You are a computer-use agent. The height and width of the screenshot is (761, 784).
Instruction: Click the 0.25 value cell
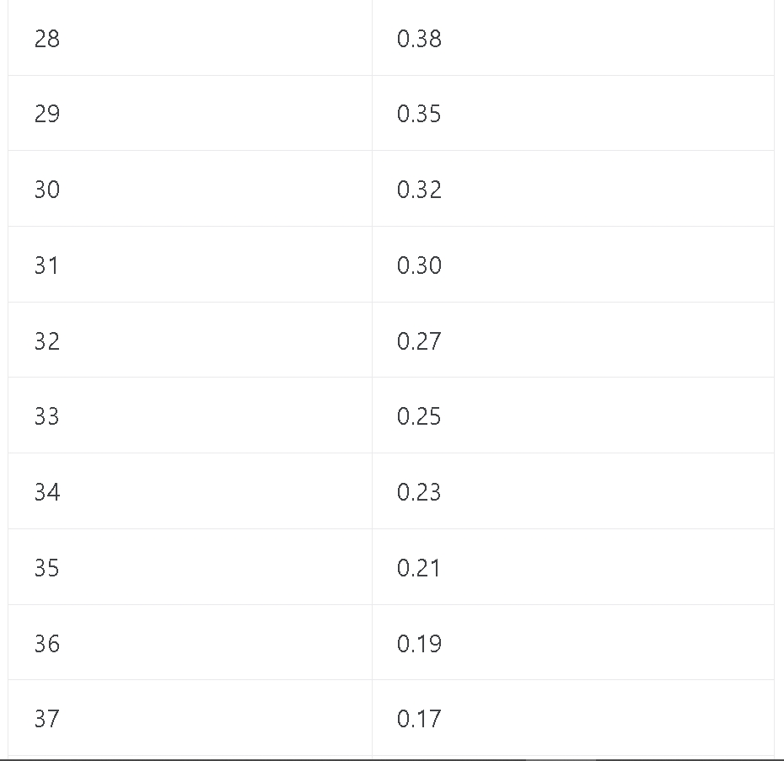tap(573, 415)
